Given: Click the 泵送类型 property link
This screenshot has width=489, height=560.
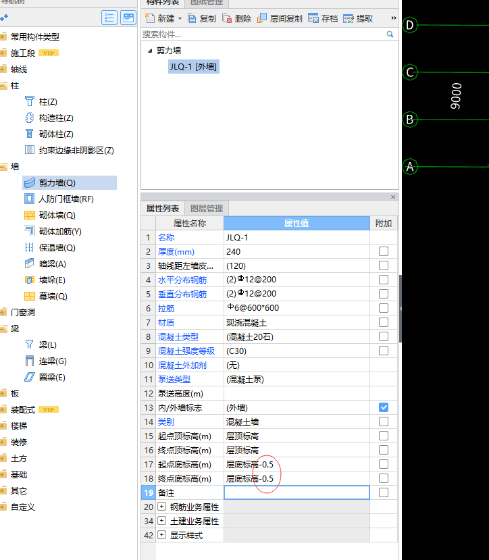Looking at the screenshot, I should click(174, 379).
